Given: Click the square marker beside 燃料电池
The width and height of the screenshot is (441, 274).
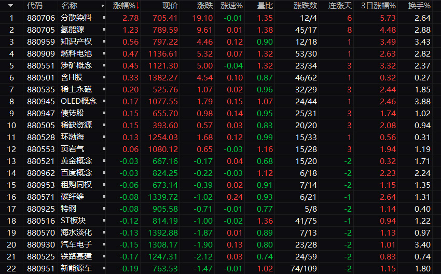Looking at the screenshot, I should click(x=104, y=53).
